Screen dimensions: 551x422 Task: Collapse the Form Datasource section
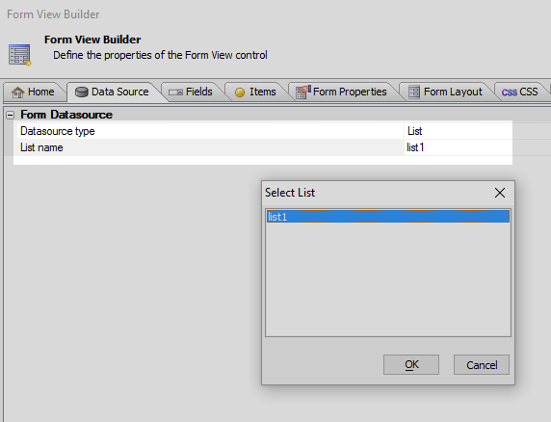[11, 115]
